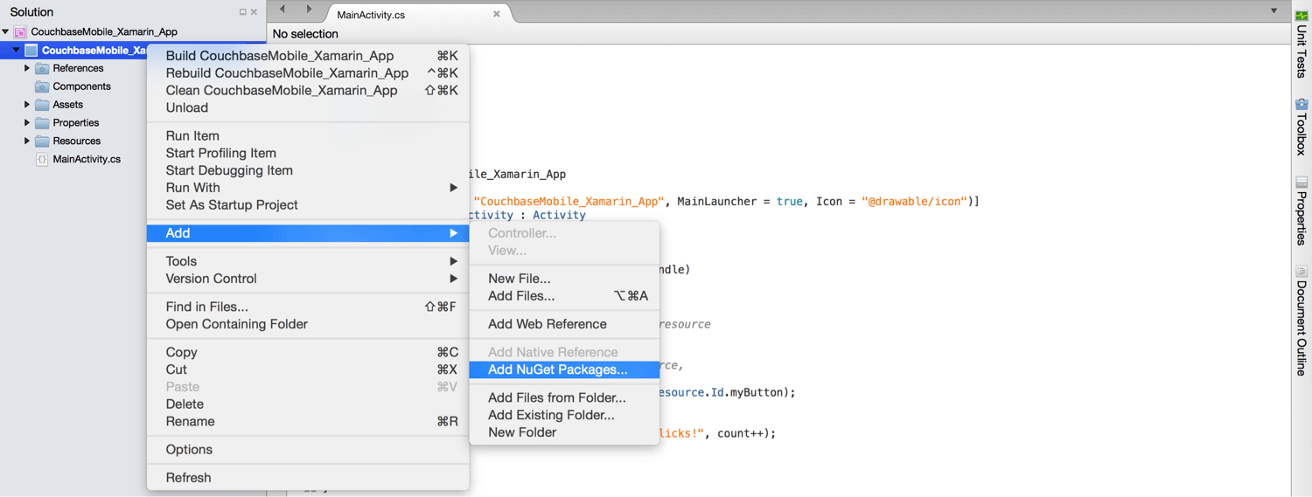Choose Add Files from Folder...

click(564, 397)
